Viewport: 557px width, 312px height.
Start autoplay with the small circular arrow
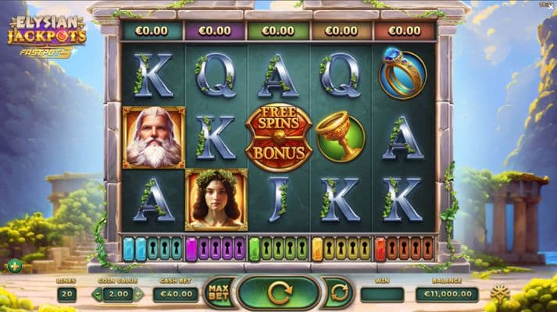(x=339, y=293)
